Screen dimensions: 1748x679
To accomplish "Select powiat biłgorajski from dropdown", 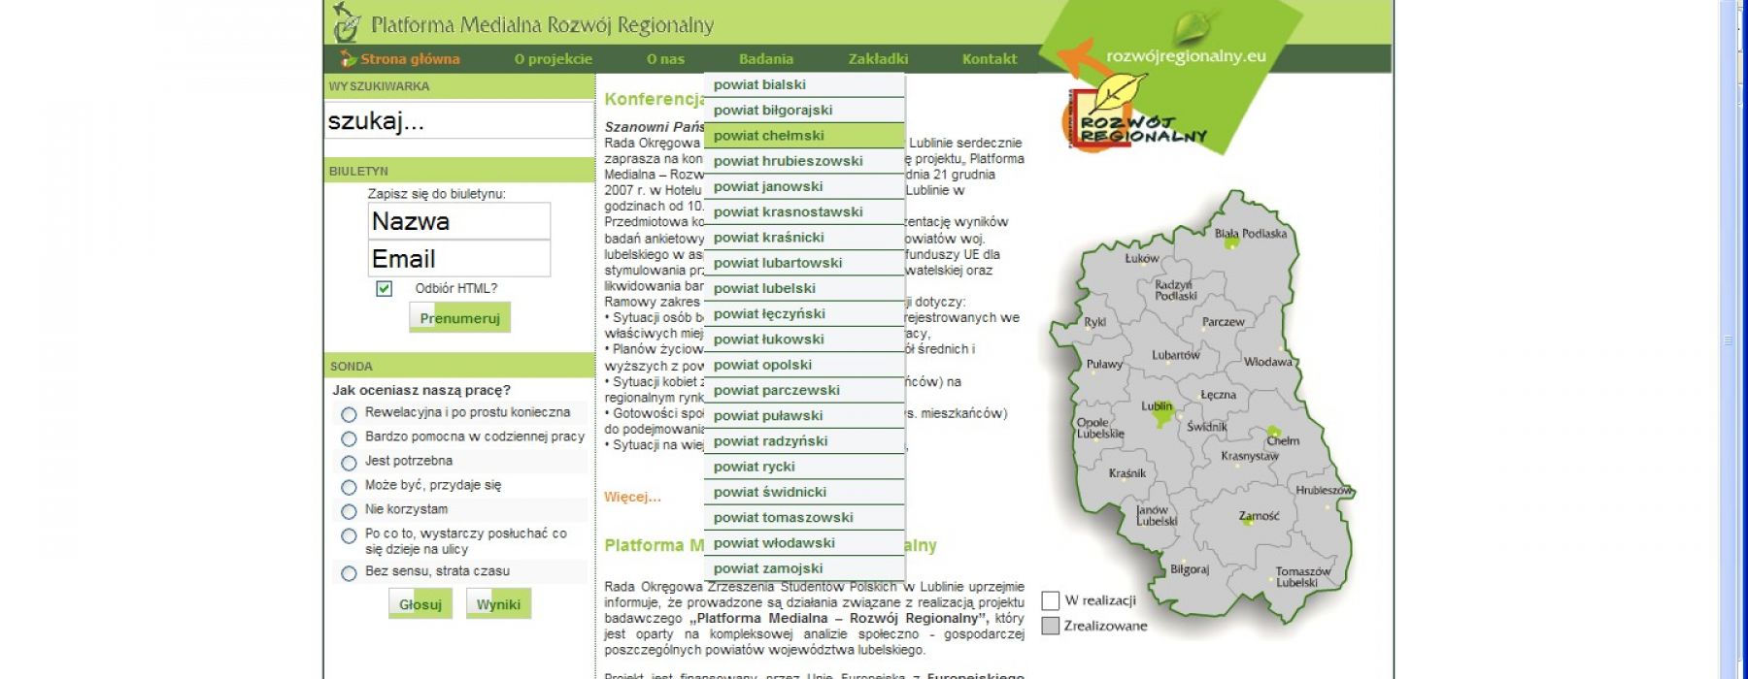I will point(804,111).
